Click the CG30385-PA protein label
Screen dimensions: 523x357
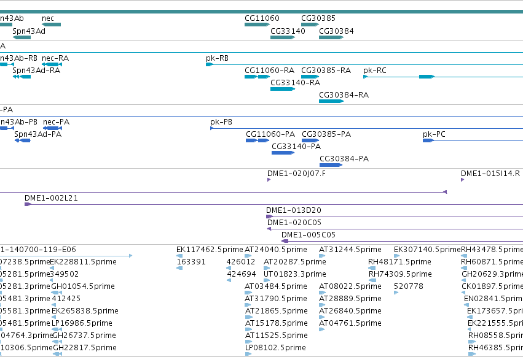pyautogui.click(x=326, y=134)
